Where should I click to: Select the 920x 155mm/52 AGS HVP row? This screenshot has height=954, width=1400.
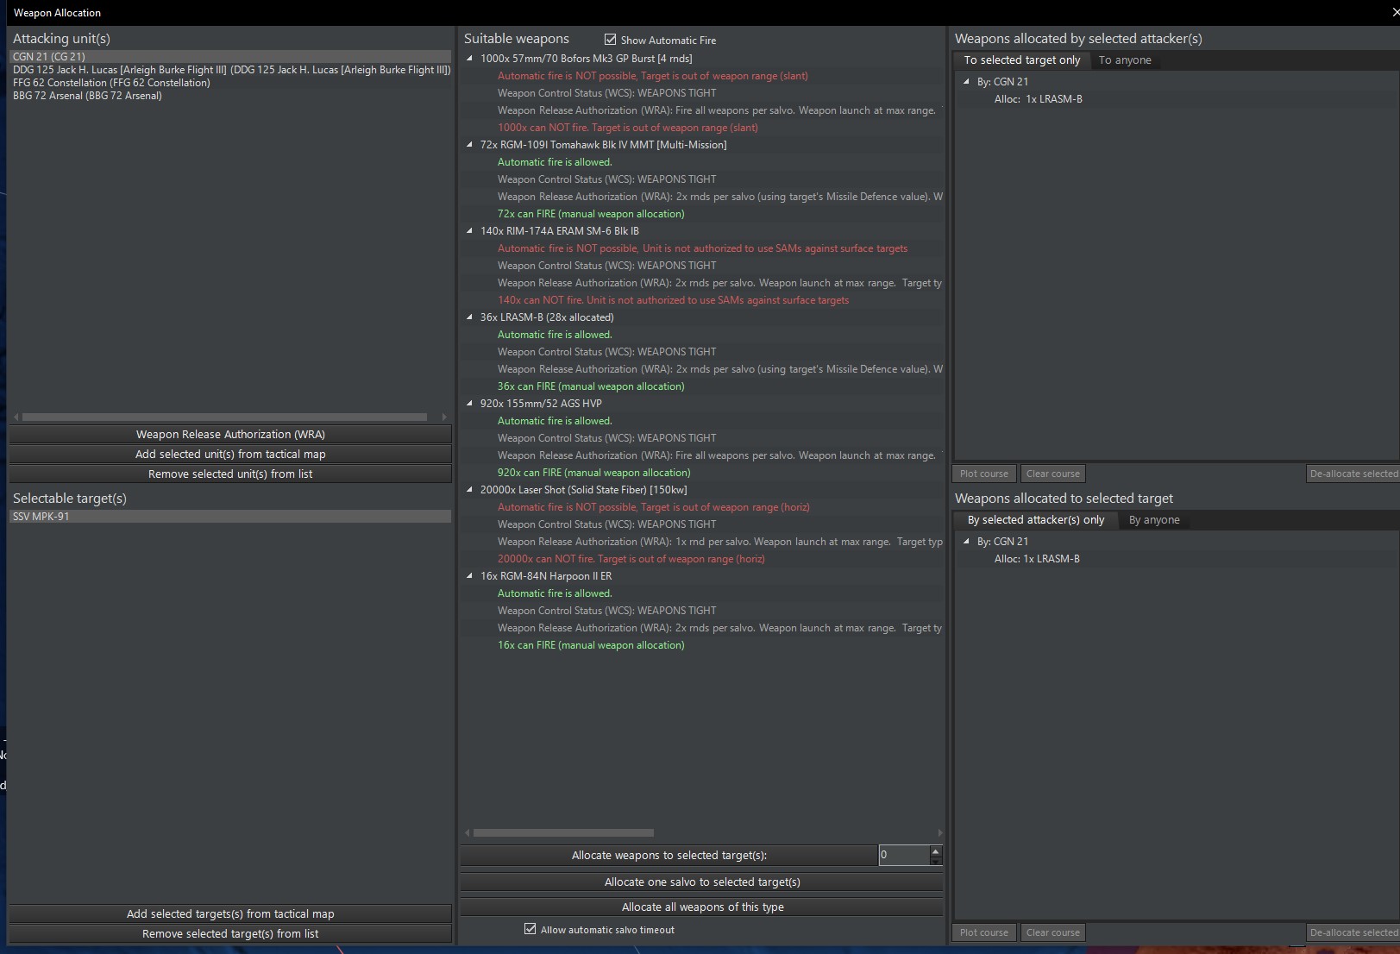[541, 404]
